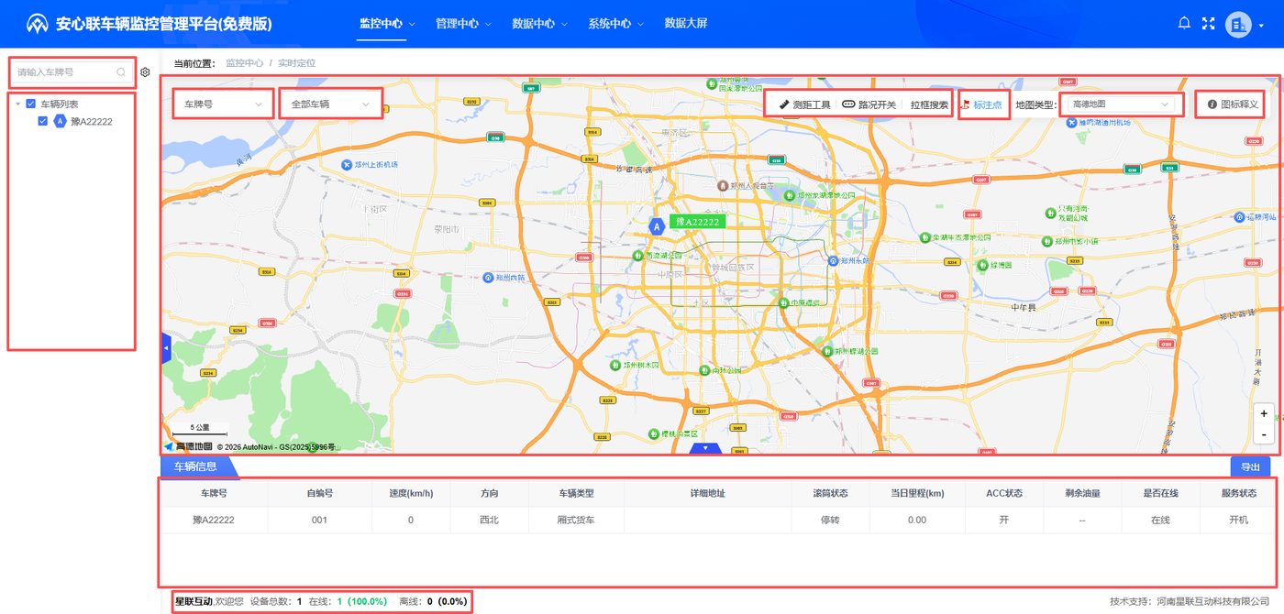This screenshot has height=614, width=1284.
Task: Open the gear settings beside vehicle search
Action: (145, 71)
